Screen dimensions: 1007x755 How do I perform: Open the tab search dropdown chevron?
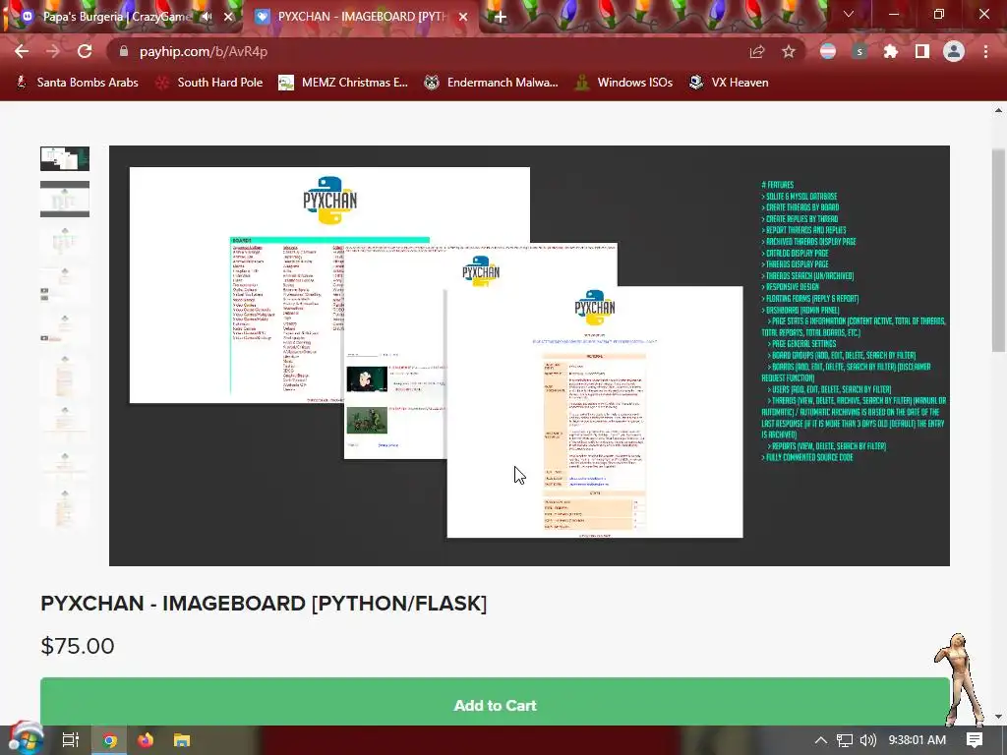pos(849,14)
